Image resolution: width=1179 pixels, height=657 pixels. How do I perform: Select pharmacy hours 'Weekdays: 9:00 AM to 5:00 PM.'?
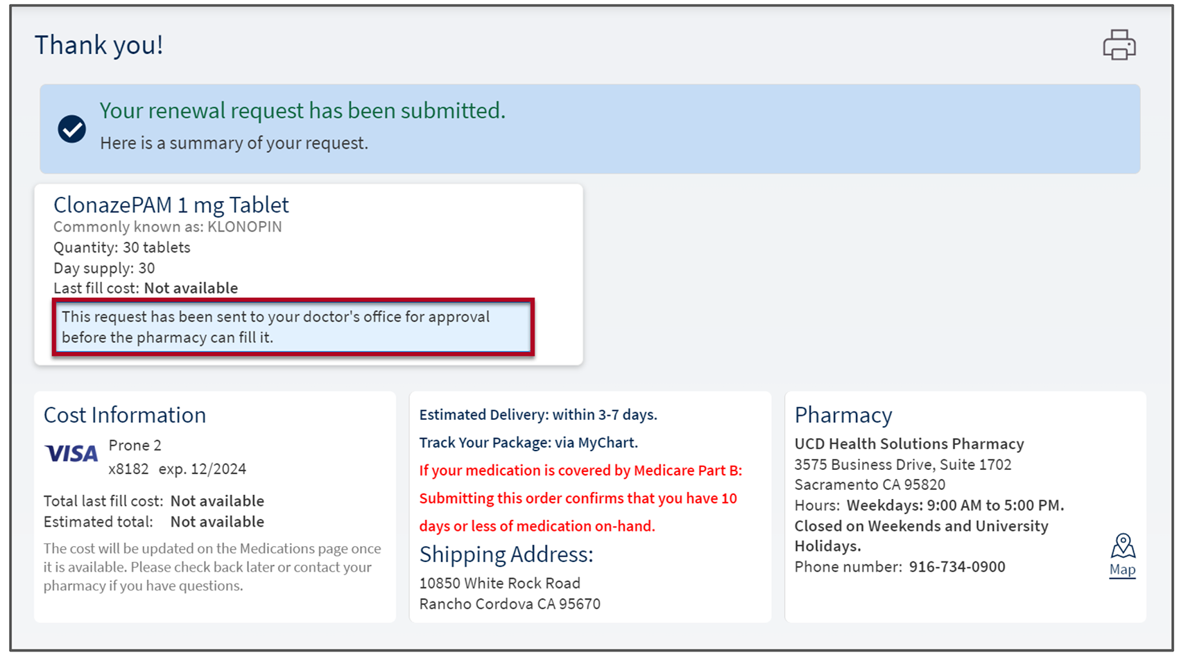956,506
